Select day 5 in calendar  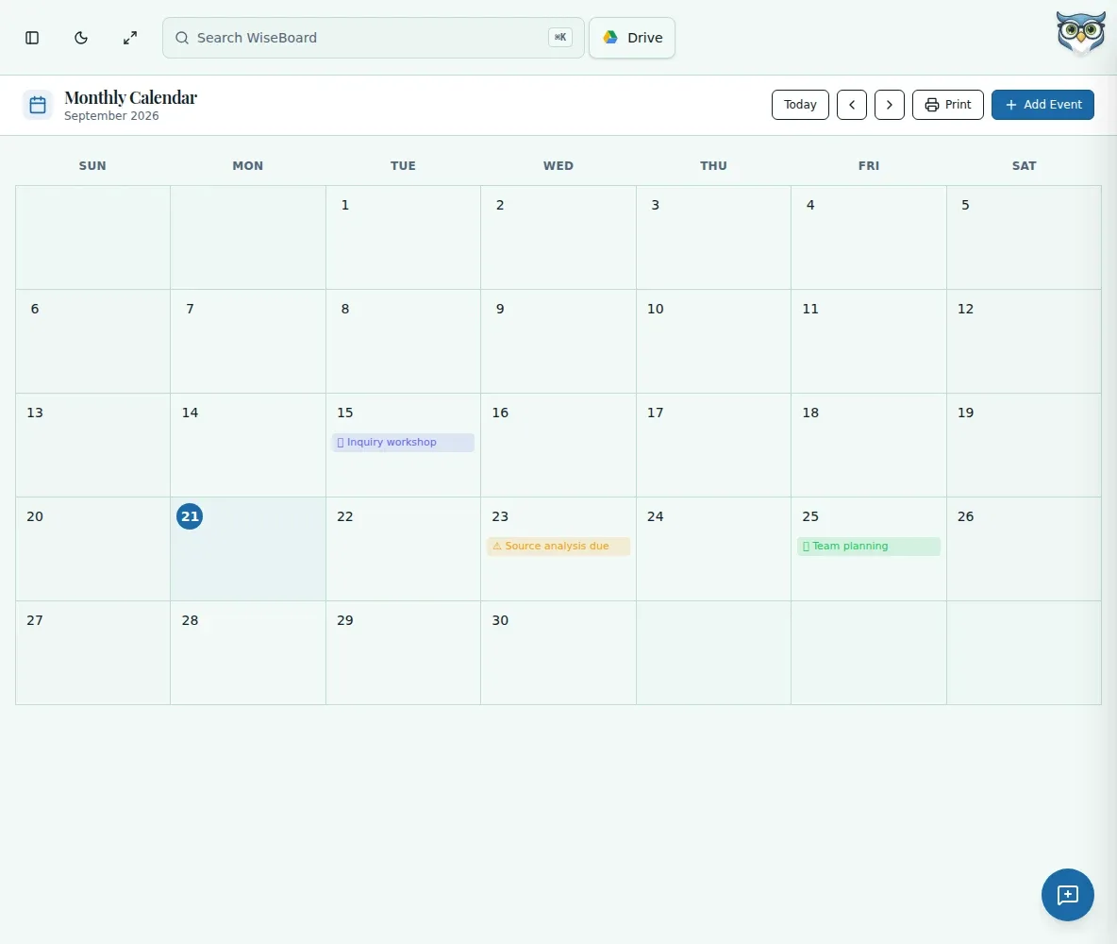(x=1024, y=238)
